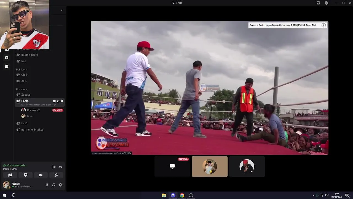Screen dimensions: 353x199
Task: Start an activity with gamepad icon
Action: click(x=41, y=175)
